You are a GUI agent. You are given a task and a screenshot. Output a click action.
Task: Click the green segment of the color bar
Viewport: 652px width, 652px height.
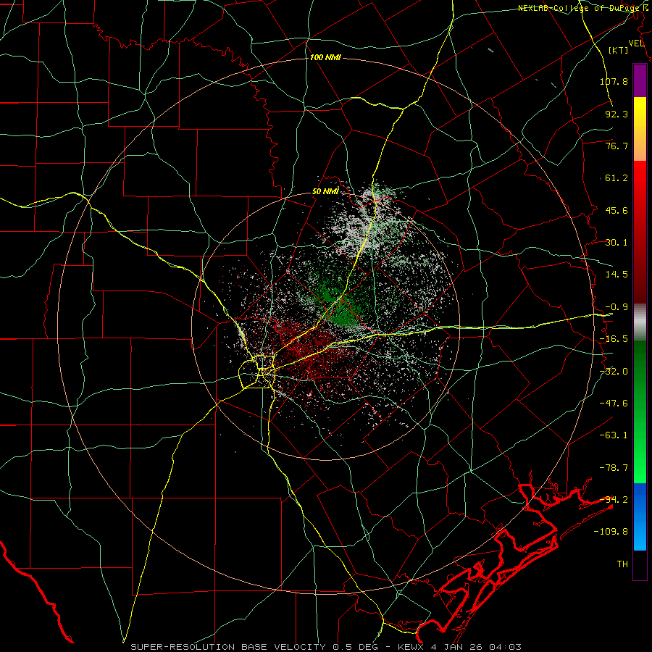(640, 411)
